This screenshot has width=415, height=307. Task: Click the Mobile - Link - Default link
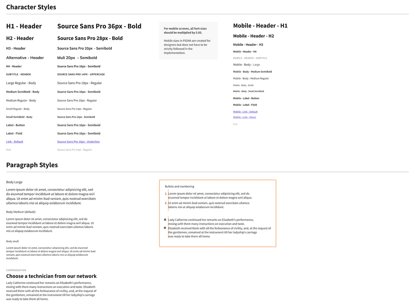[245, 112]
